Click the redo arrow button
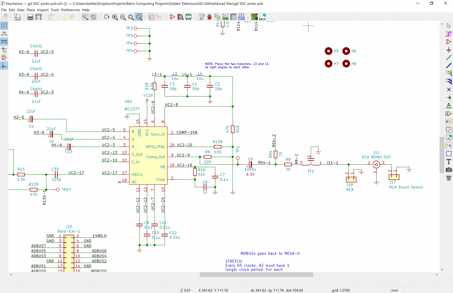Screen dimensions: 453x293 [72, 17]
